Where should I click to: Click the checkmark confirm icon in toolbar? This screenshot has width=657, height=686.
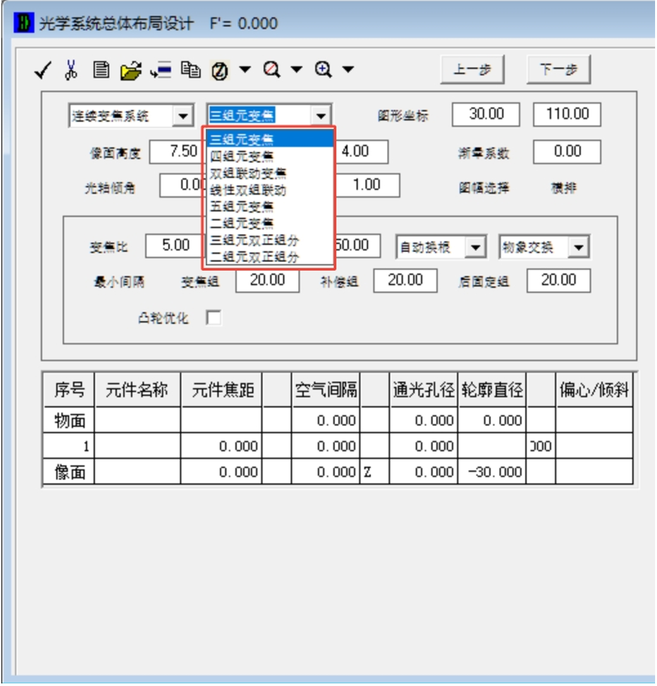click(x=43, y=70)
